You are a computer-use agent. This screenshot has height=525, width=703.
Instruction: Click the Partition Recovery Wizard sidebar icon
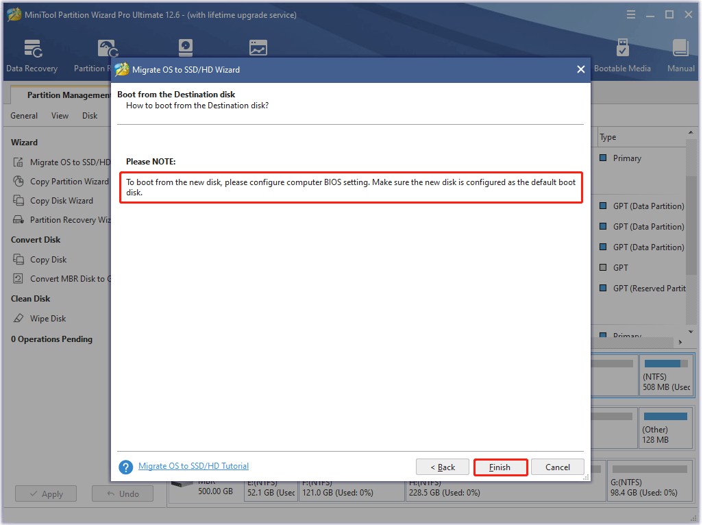18,220
